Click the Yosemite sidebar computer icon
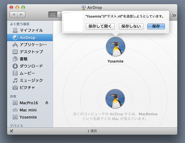This screenshot has height=143, width=185. pos(15,117)
